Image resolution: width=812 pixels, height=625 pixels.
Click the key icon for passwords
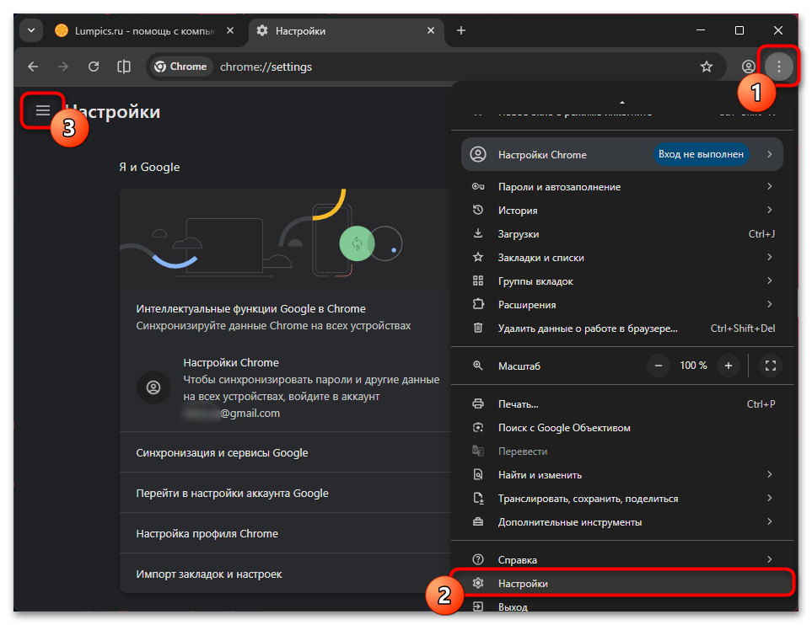[x=478, y=187]
